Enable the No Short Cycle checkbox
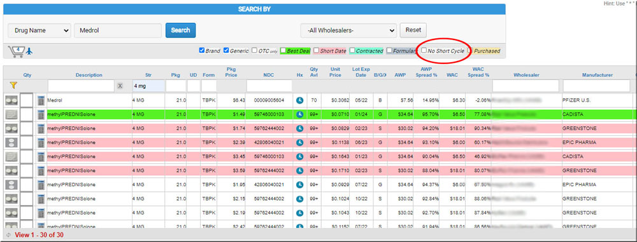Viewport: 637px width, 242px height. coord(424,51)
